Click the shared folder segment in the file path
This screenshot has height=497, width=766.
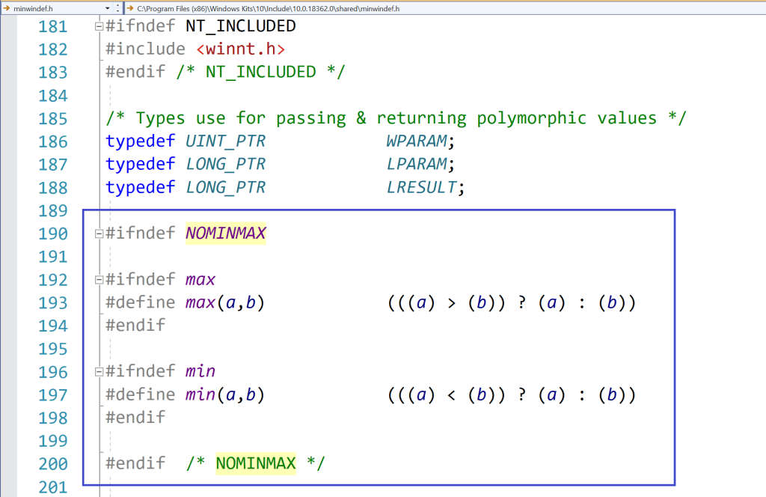coord(346,8)
